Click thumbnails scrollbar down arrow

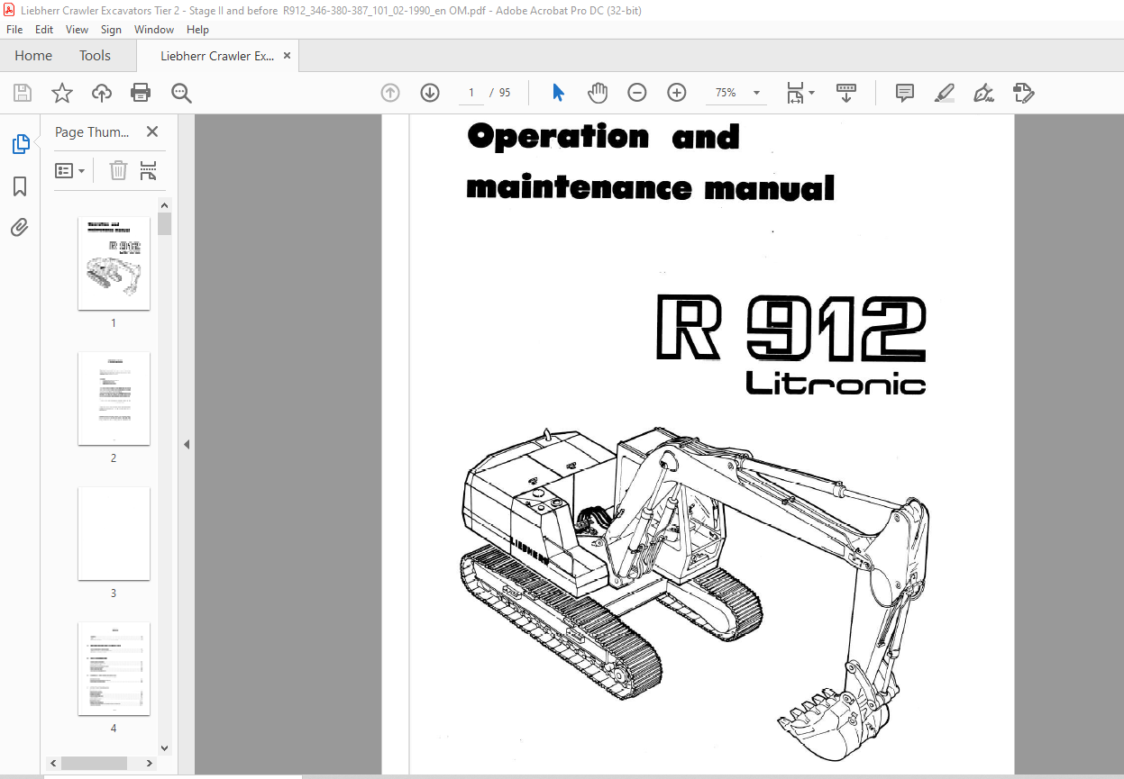tap(164, 747)
